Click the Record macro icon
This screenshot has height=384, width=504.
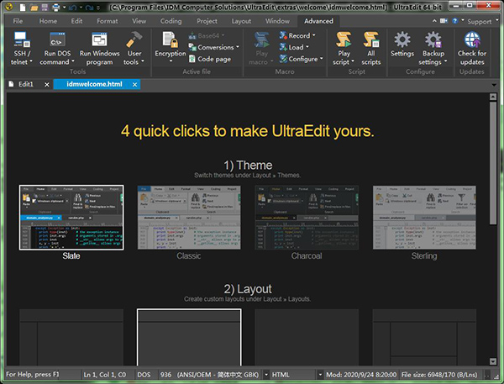(283, 35)
